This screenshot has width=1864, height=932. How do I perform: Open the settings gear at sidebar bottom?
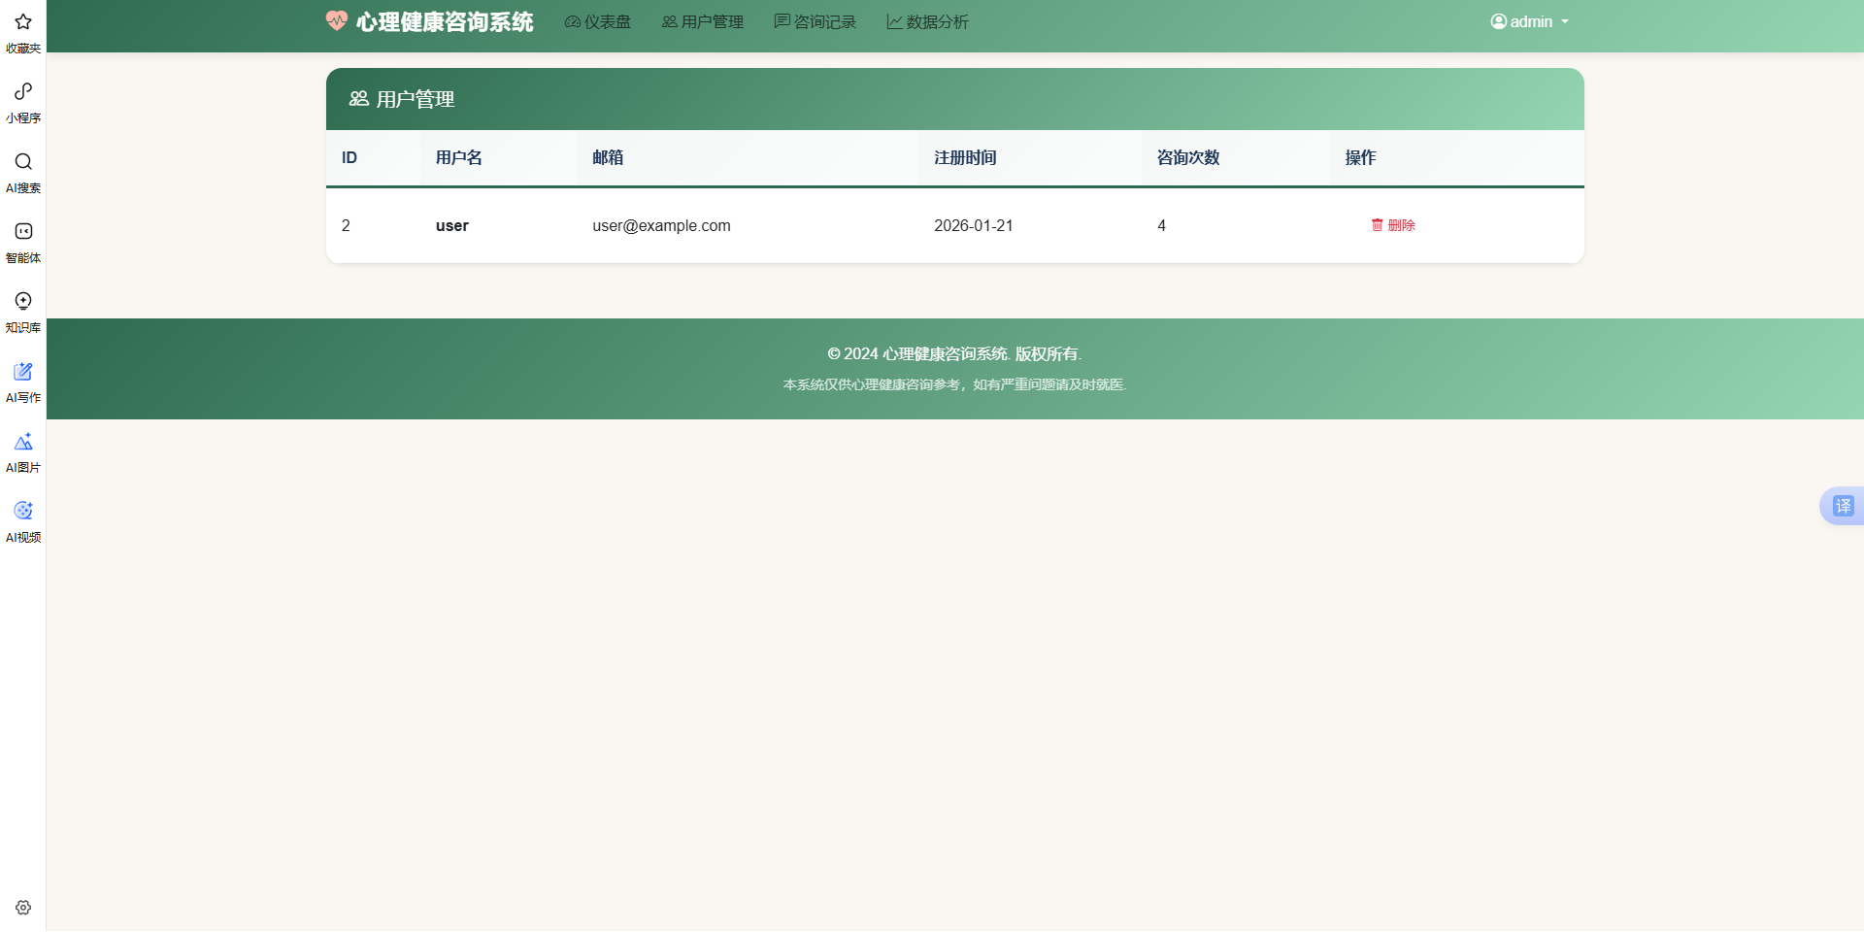(22, 907)
